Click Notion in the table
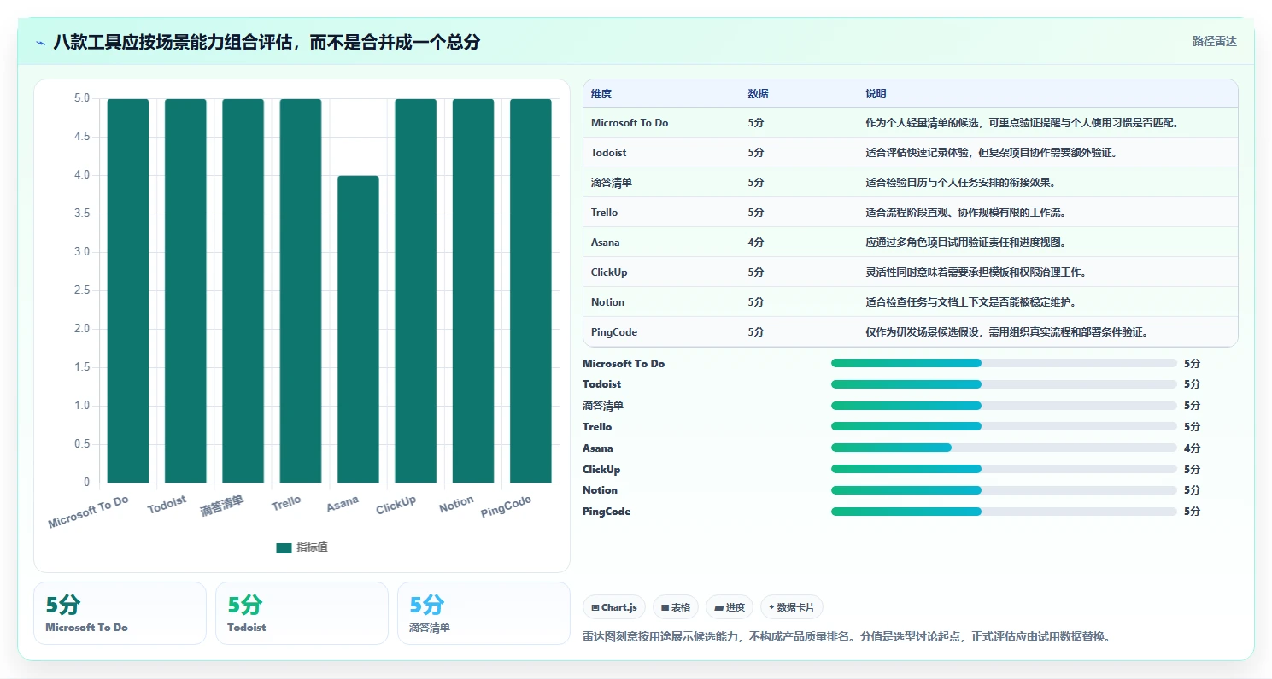 (x=607, y=302)
